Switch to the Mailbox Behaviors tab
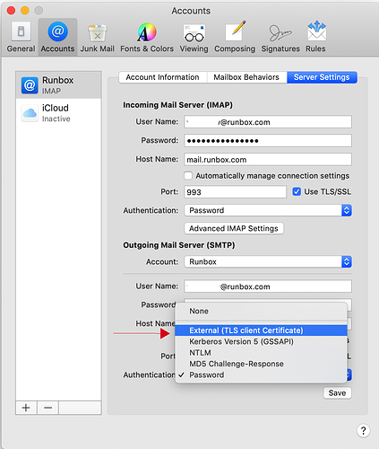Viewport: 379px width, 449px height. (246, 77)
